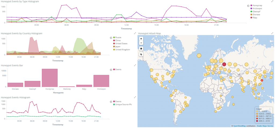Click the United Kingdom yellow legend dot
Image resolution: width=275 pixels, height=128 pixels.
[x=114, y=50]
